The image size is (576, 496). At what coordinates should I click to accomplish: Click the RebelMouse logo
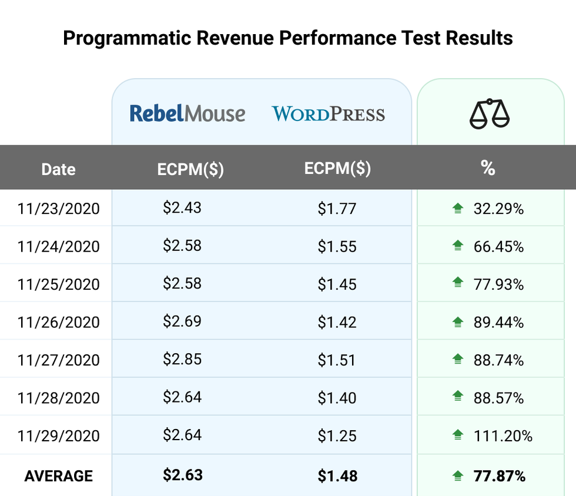pyautogui.click(x=187, y=113)
